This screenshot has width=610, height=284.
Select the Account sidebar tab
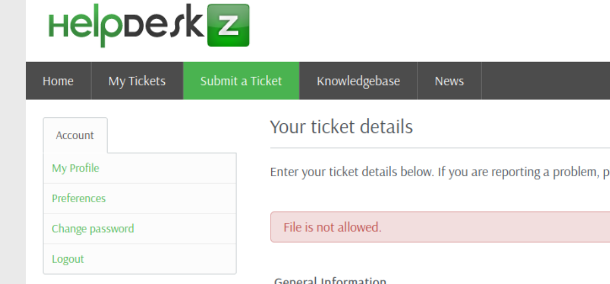pyautogui.click(x=75, y=136)
